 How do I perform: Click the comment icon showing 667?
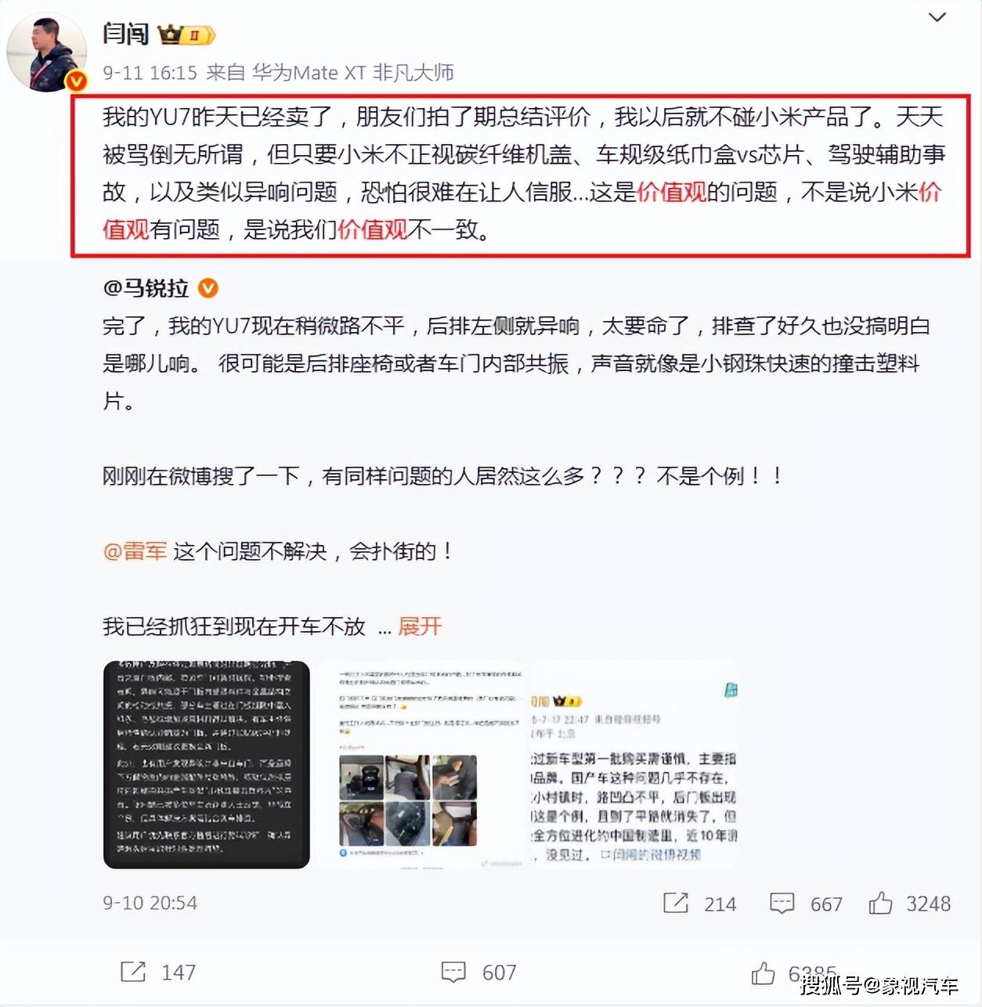coord(782,904)
